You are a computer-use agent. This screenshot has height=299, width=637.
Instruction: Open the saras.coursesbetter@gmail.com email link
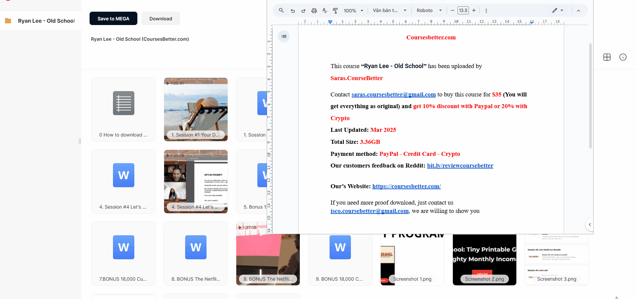pos(394,94)
